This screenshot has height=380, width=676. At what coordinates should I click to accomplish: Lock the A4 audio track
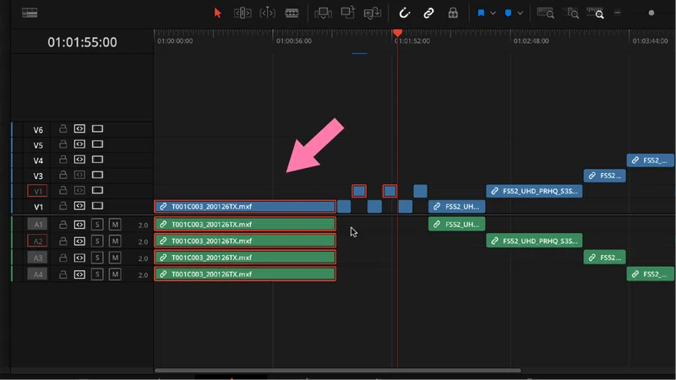coord(63,274)
